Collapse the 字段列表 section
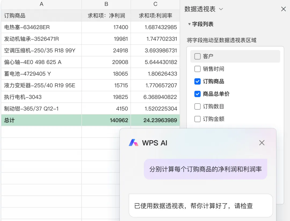This screenshot has height=221, width=290. point(189,24)
